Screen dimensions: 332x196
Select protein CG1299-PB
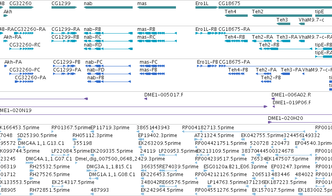pyautogui.click(x=67, y=62)
